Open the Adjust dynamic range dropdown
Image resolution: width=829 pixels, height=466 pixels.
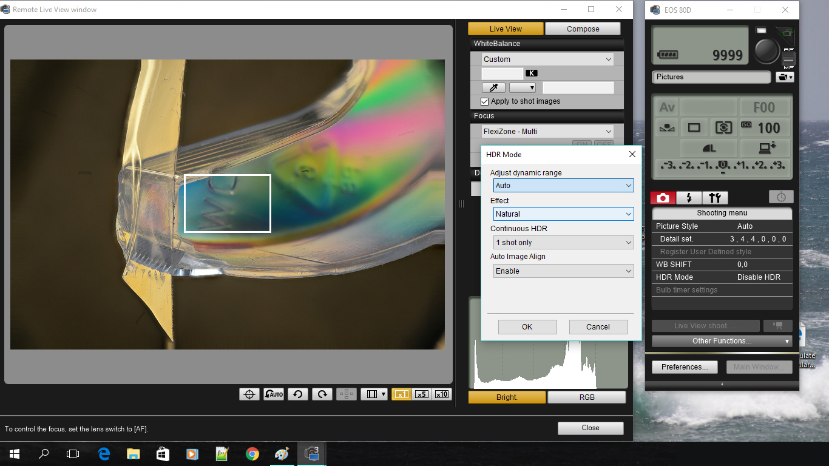[563, 185]
